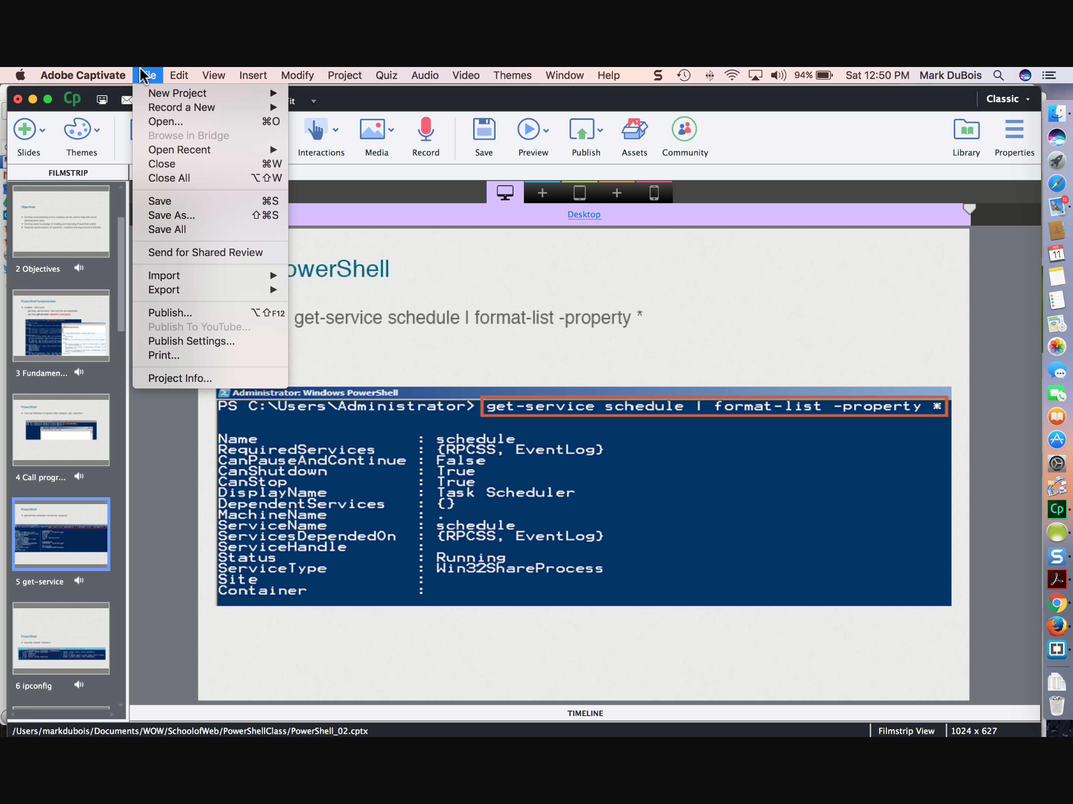Image resolution: width=1073 pixels, height=804 pixels.
Task: Open Chrome in the Dock
Action: click(x=1057, y=603)
